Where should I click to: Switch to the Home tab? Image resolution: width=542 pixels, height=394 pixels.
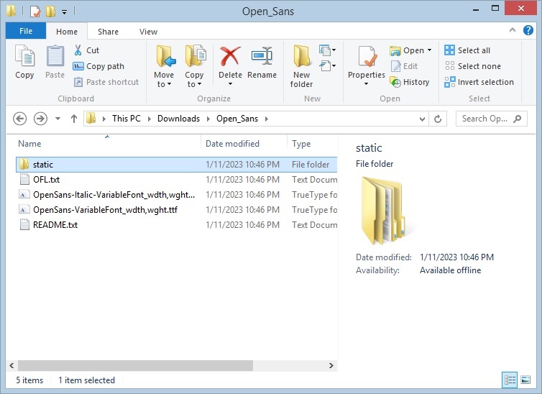tap(67, 32)
